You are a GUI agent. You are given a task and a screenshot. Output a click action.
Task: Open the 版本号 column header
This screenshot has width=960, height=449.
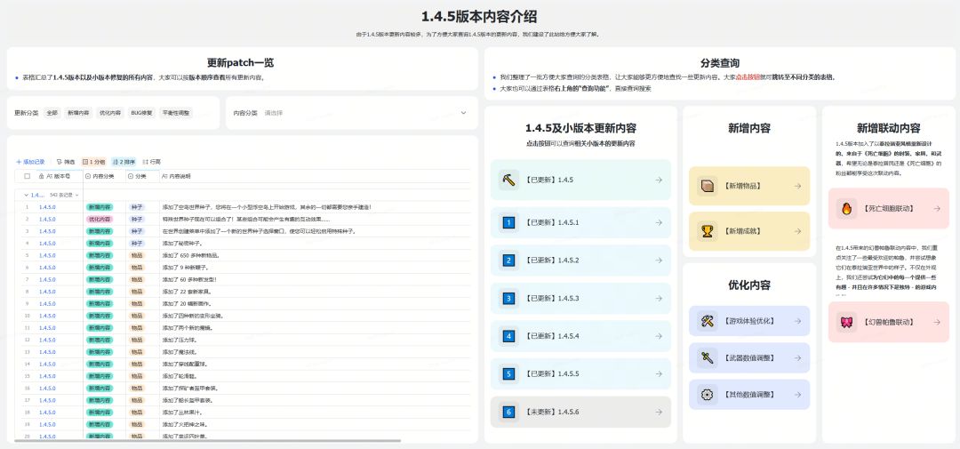coord(59,176)
